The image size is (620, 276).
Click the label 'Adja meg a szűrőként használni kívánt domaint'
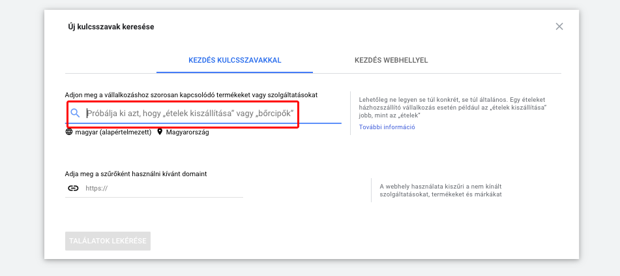(136, 174)
